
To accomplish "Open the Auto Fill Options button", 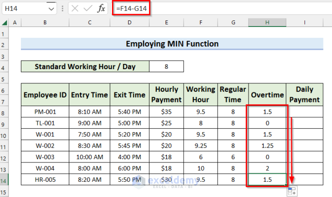I will [x=292, y=191].
